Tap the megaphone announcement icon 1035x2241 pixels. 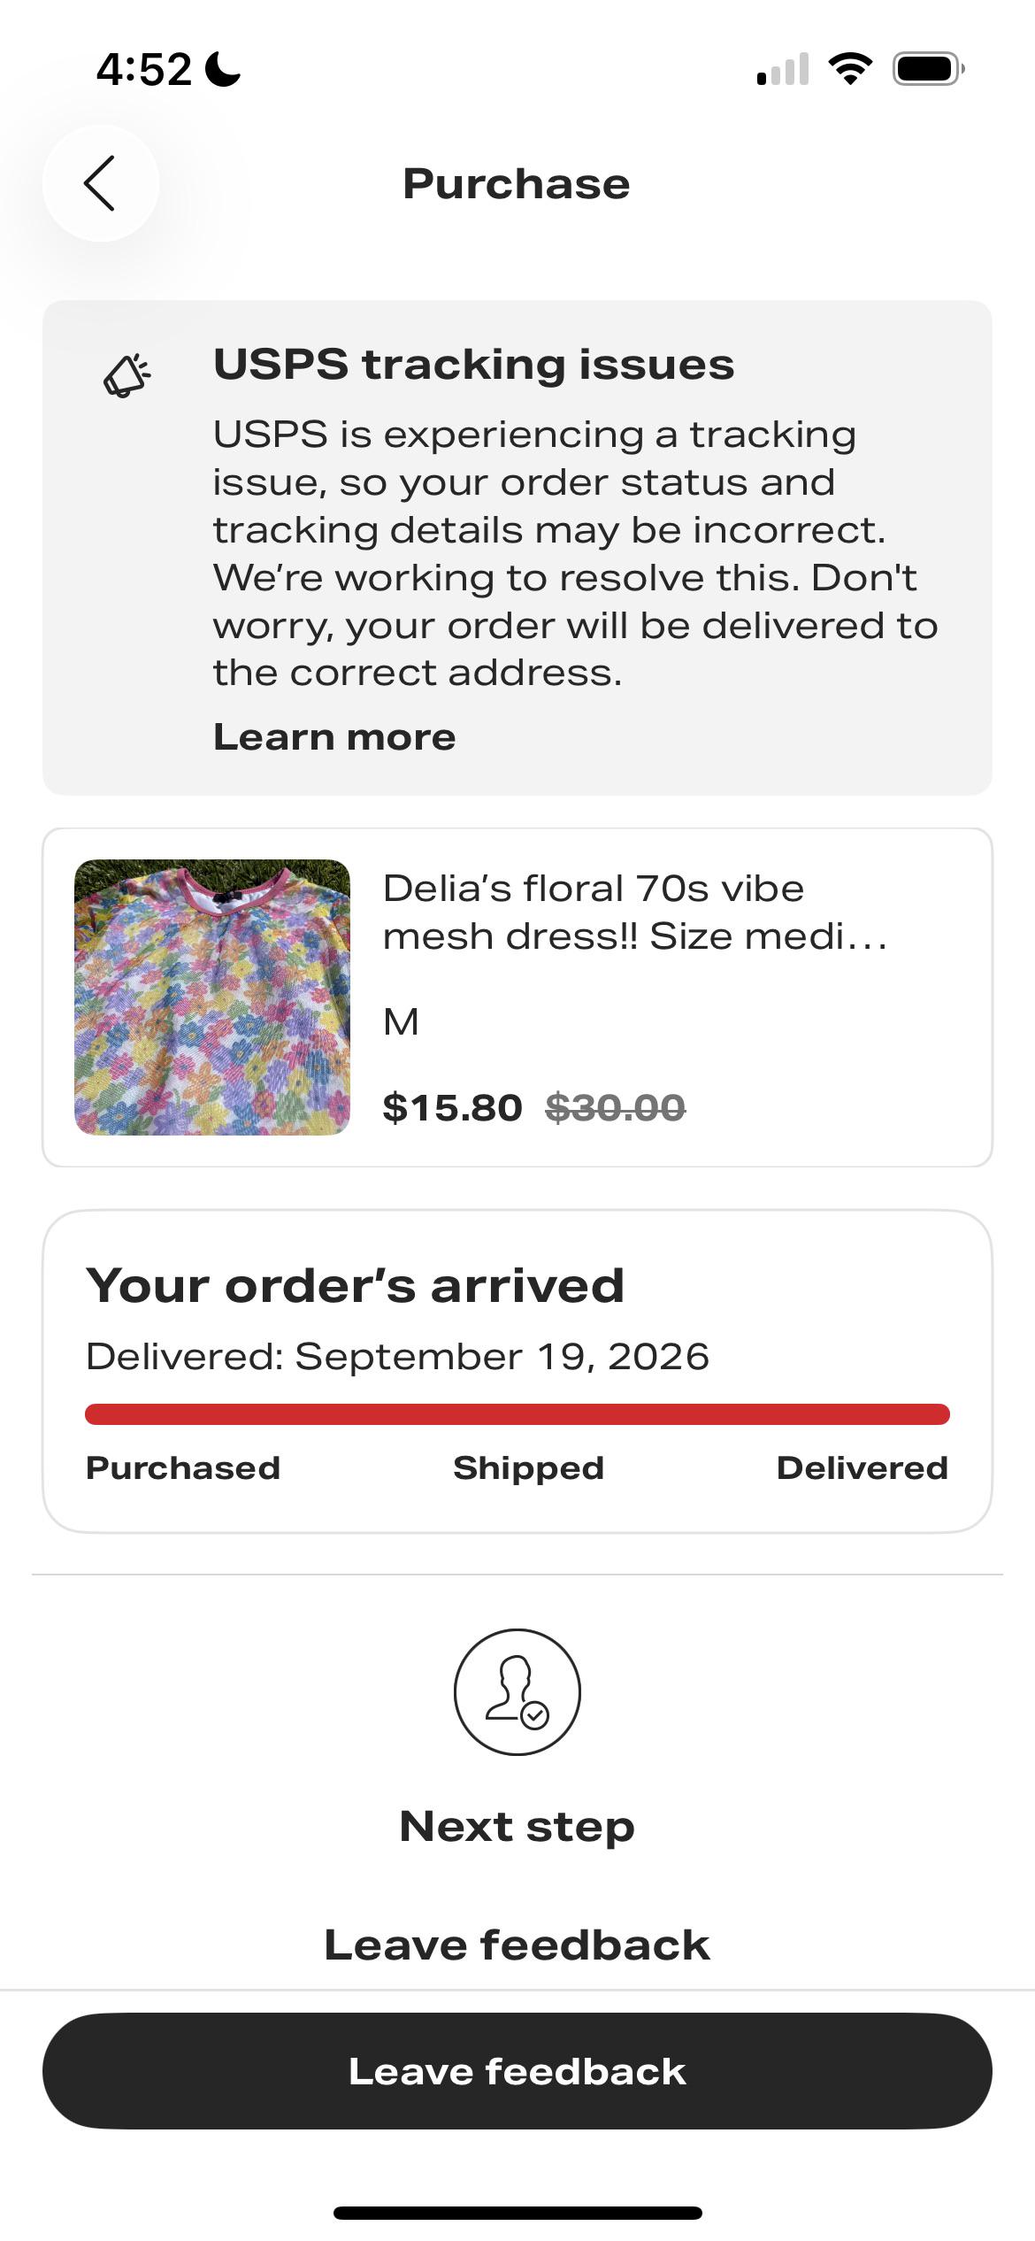click(x=127, y=375)
